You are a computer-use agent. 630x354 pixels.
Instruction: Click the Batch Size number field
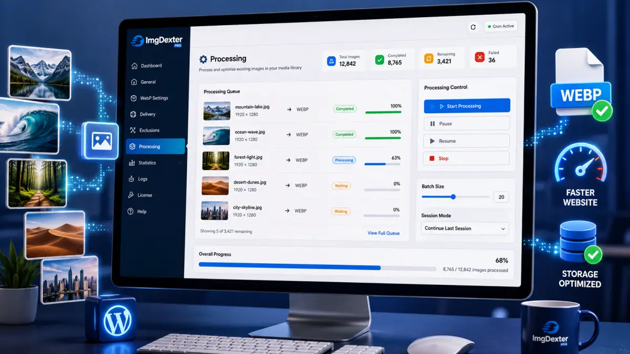pos(501,197)
